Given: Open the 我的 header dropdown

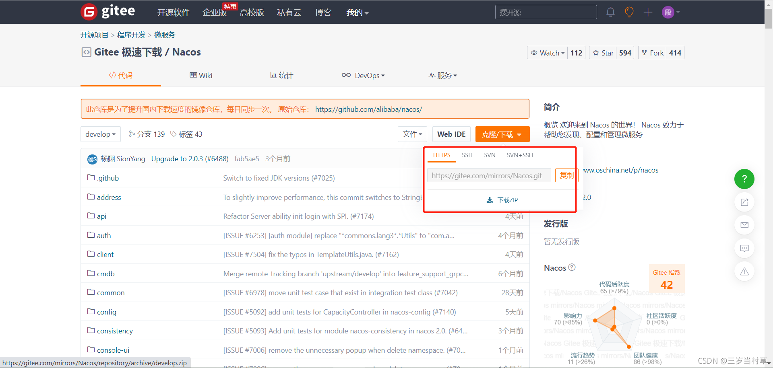Looking at the screenshot, I should click(x=358, y=12).
